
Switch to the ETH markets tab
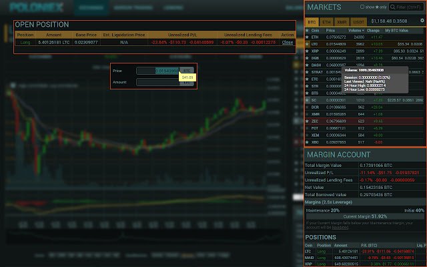[326, 22]
